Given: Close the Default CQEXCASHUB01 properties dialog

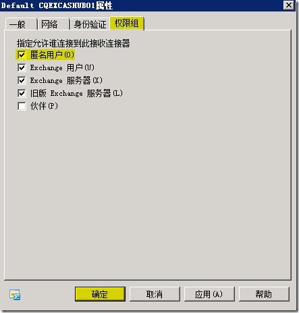Looking at the screenshot, I should (289, 5).
